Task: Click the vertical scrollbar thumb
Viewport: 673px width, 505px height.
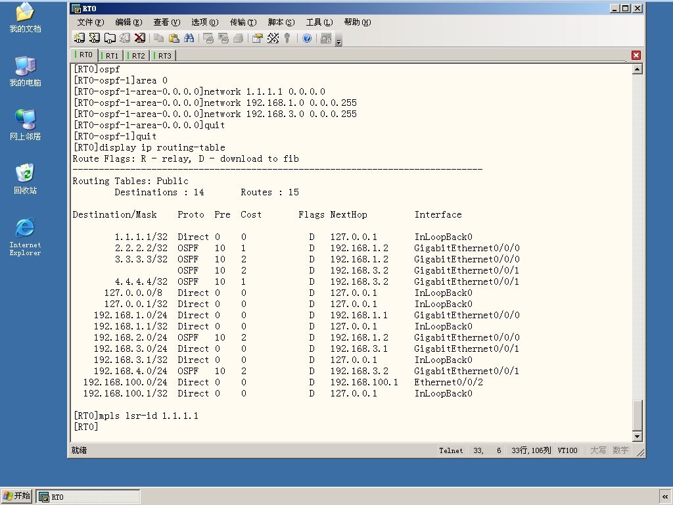Action: tap(638, 416)
